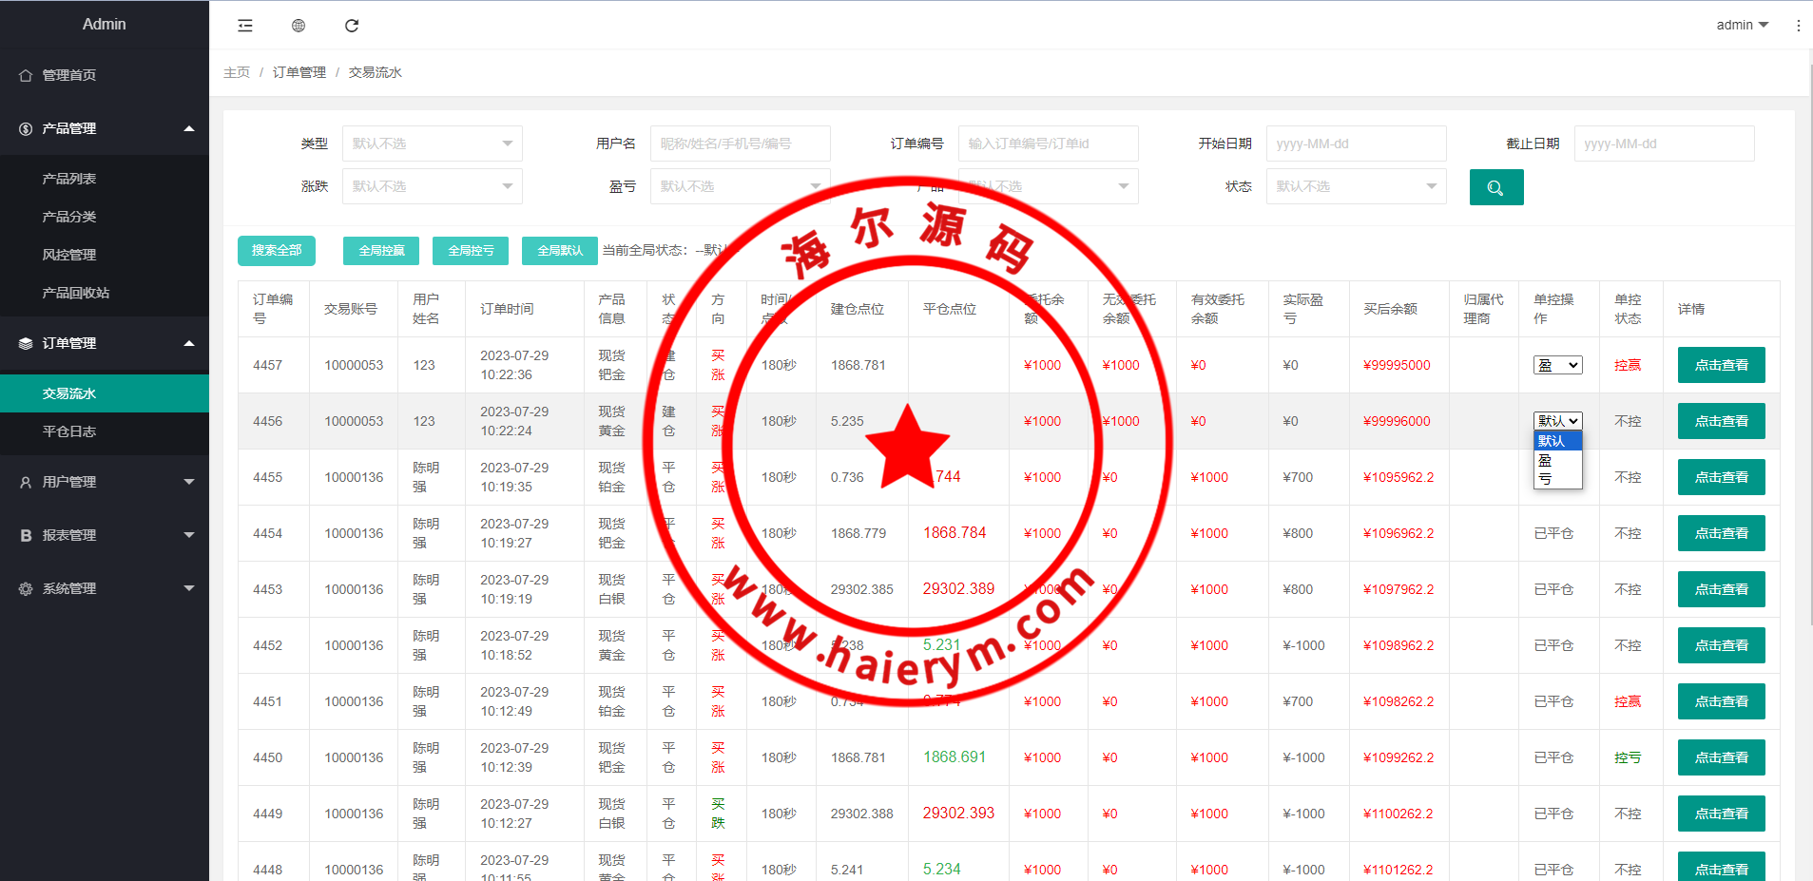Click the globe icon in top bar

pyautogui.click(x=299, y=26)
